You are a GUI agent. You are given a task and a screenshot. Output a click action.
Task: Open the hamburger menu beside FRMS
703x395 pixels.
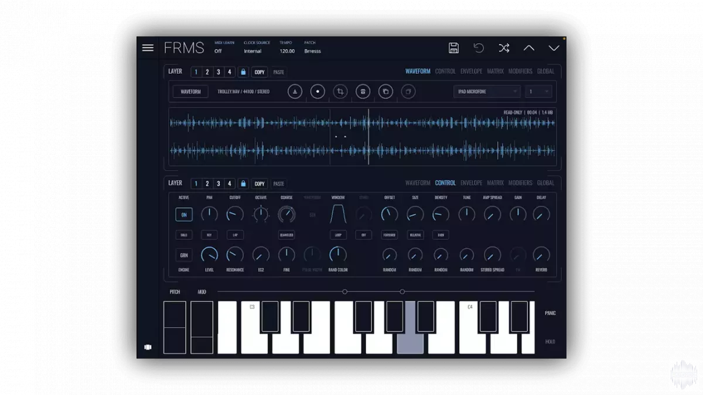click(x=148, y=48)
